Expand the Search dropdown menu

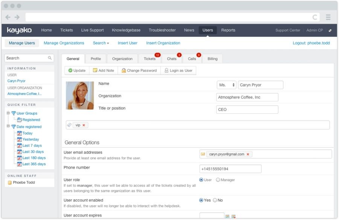pos(101,43)
